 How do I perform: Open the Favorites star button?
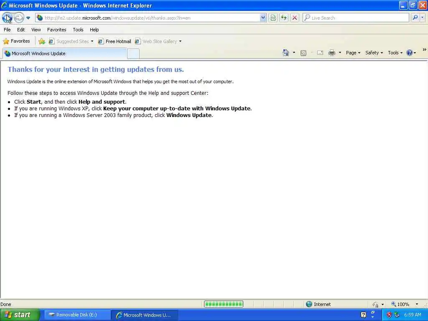[16, 41]
